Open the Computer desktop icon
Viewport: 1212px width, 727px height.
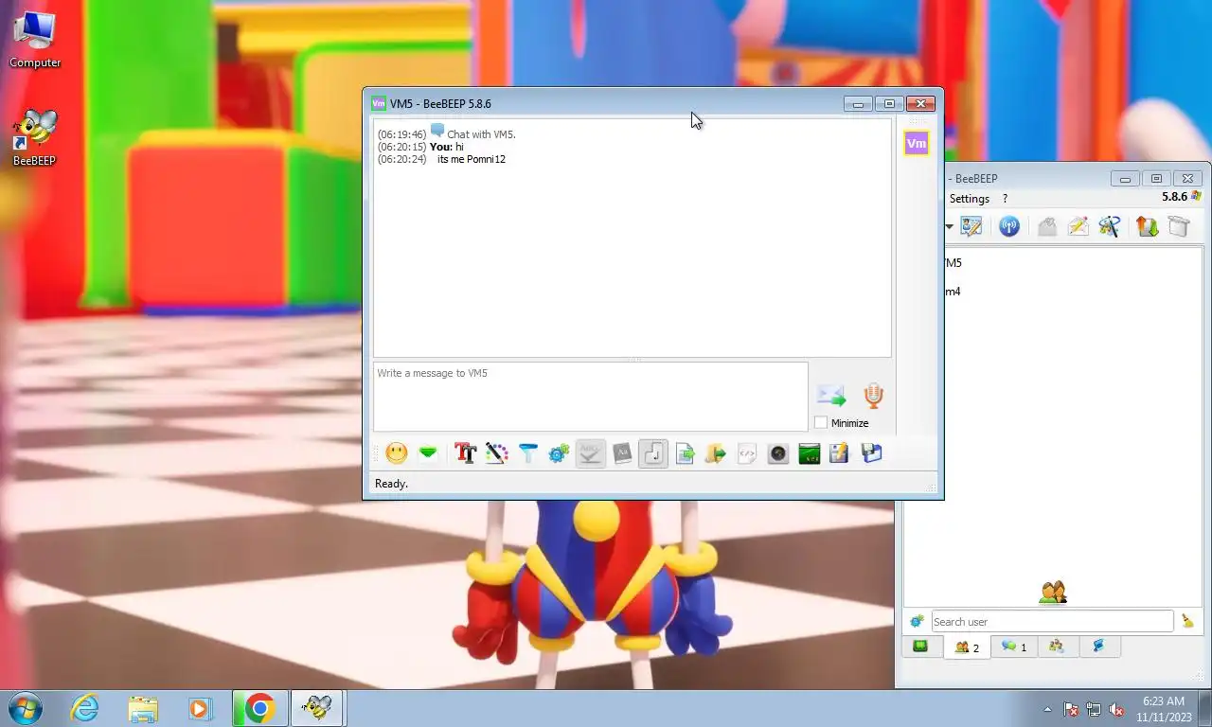pos(35,40)
